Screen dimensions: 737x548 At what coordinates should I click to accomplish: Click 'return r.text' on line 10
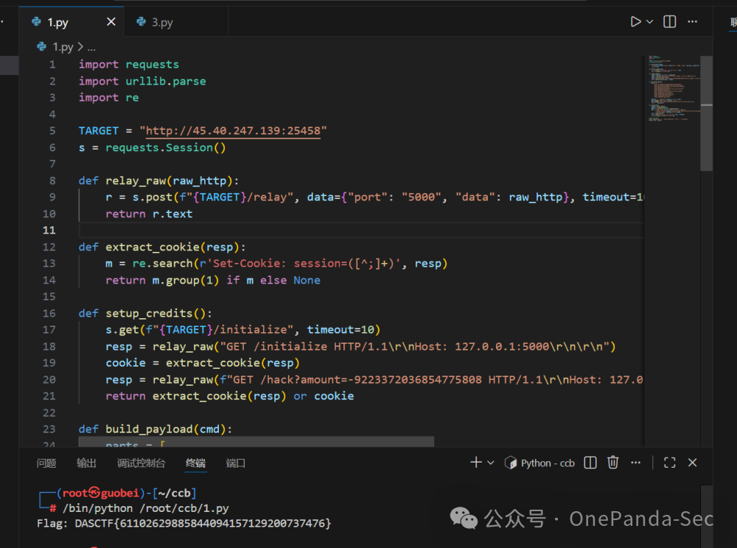pyautogui.click(x=149, y=214)
